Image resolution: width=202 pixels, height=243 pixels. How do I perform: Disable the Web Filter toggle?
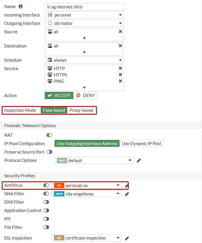pyautogui.click(x=46, y=193)
